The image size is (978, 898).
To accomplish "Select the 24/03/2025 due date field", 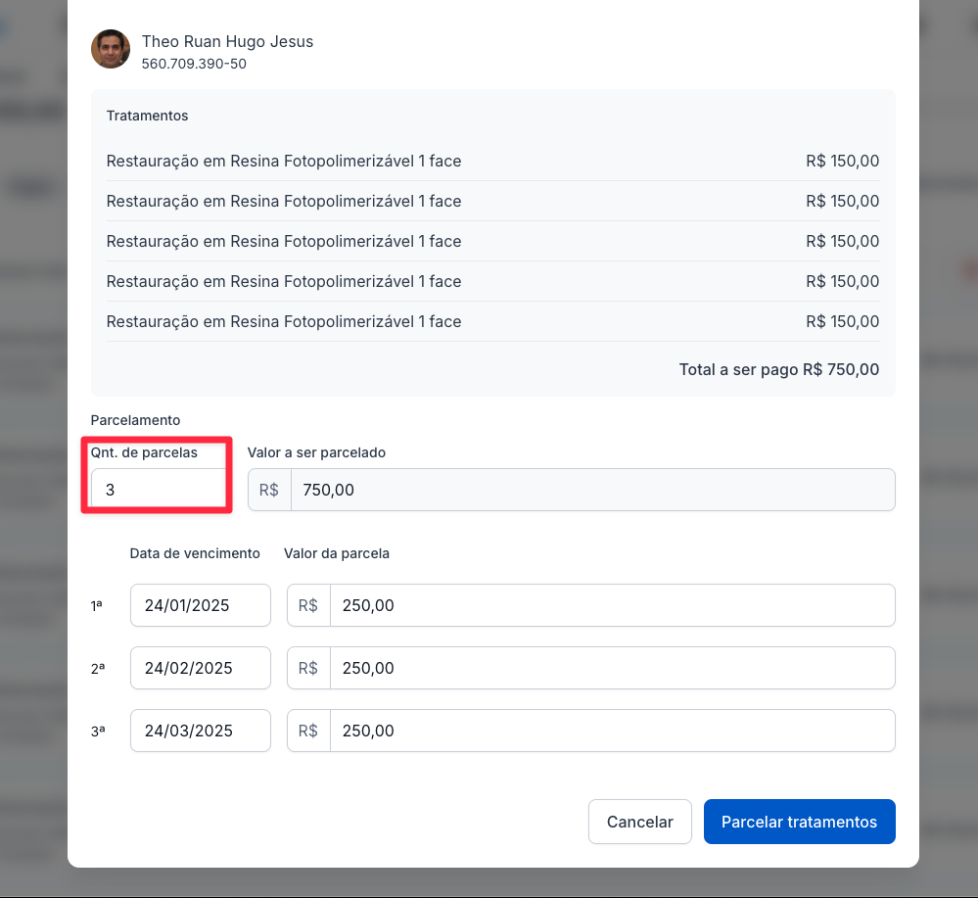I will click(x=200, y=731).
